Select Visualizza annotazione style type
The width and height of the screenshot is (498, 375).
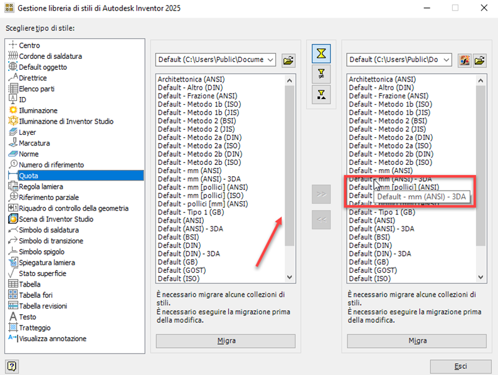click(47, 339)
